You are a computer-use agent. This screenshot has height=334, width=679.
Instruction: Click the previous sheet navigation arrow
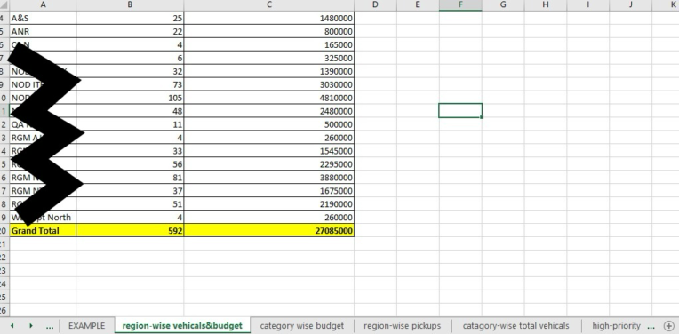(x=12, y=326)
